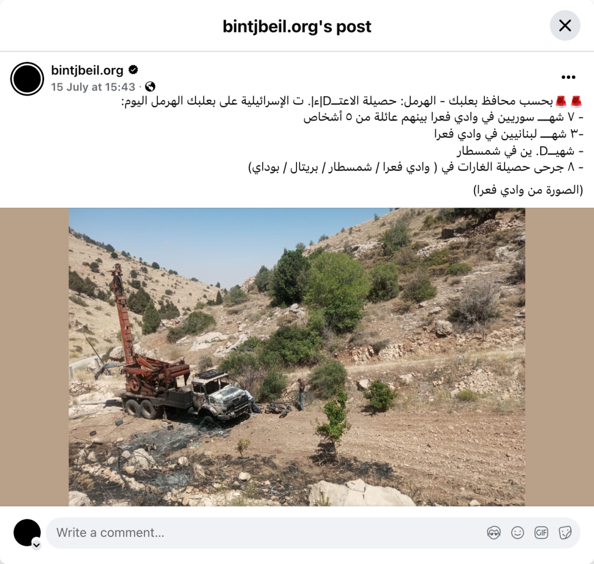
Task: Open avatar stickers in comment box
Action: [x=494, y=533]
